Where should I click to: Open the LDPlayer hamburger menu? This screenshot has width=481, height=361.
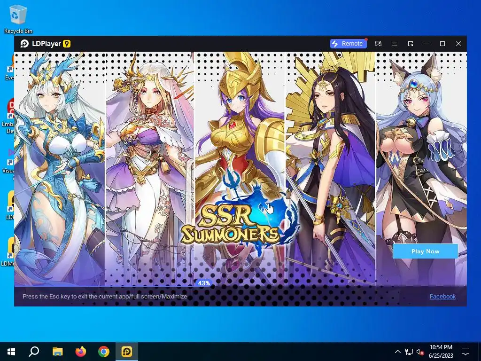[x=395, y=44]
